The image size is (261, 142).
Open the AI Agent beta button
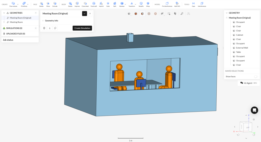[249, 83]
